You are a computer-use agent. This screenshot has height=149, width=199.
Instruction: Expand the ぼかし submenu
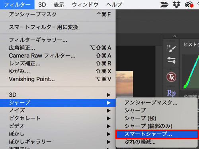click(x=58, y=134)
